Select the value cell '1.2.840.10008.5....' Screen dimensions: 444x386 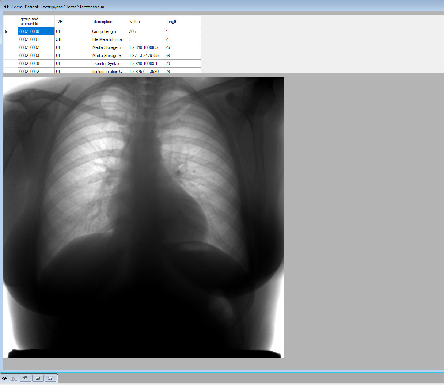pyautogui.click(x=146, y=47)
